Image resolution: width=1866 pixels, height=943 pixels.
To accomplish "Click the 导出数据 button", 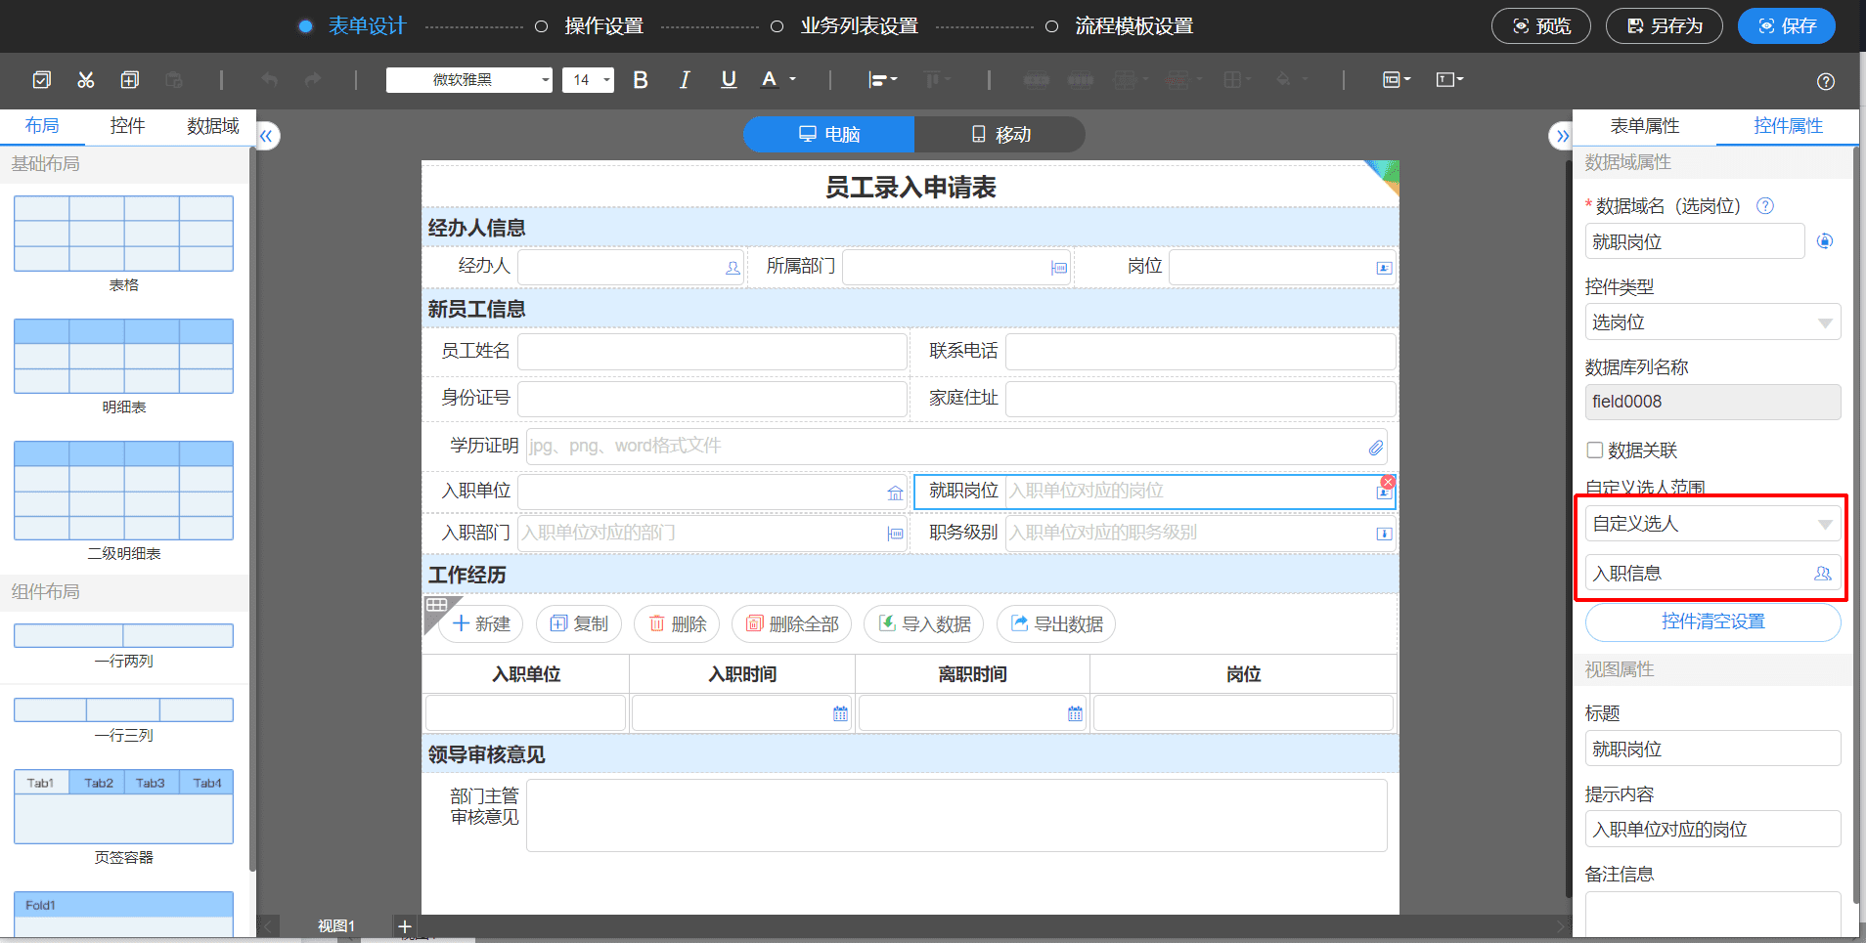I will pyautogui.click(x=1056, y=624).
